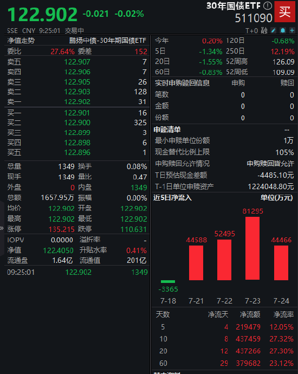Click the 涨停 price 135.215
The image size is (298, 374).
[x=62, y=229]
